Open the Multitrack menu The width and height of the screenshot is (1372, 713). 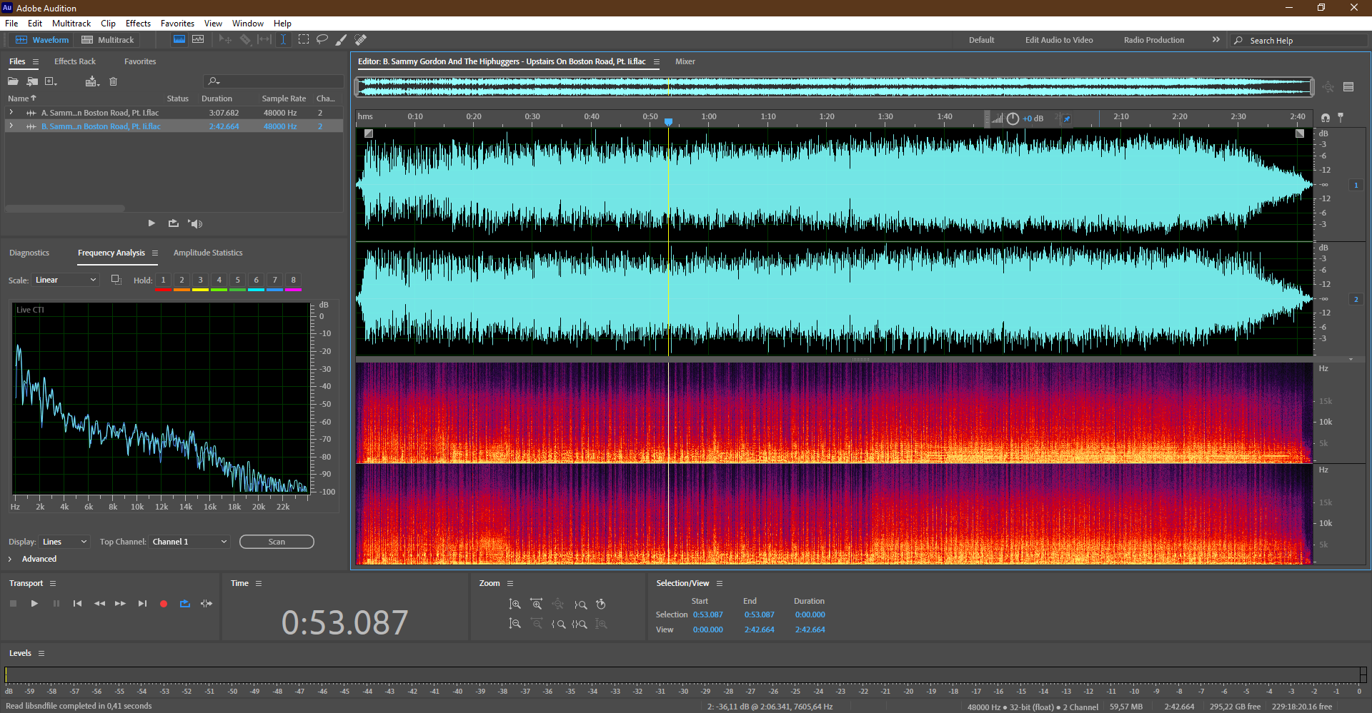[x=71, y=24]
